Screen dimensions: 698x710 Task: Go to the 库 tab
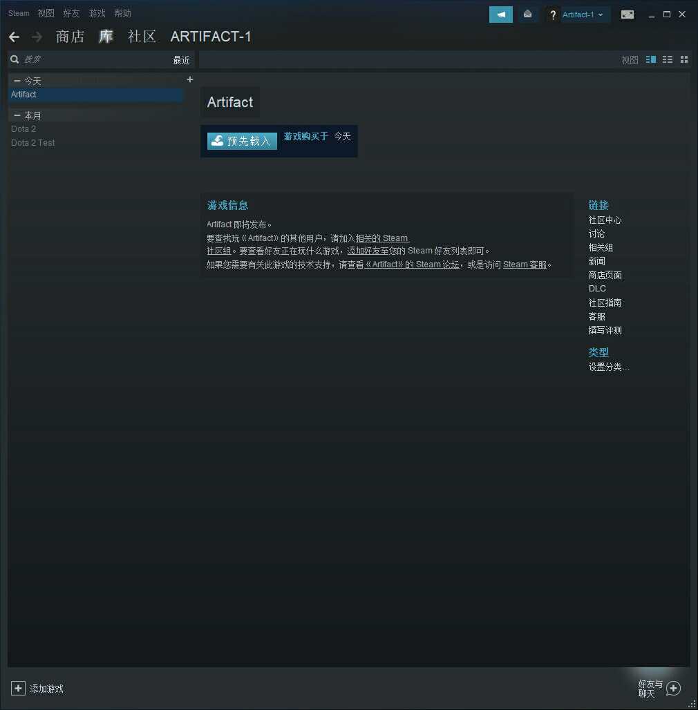(x=106, y=37)
